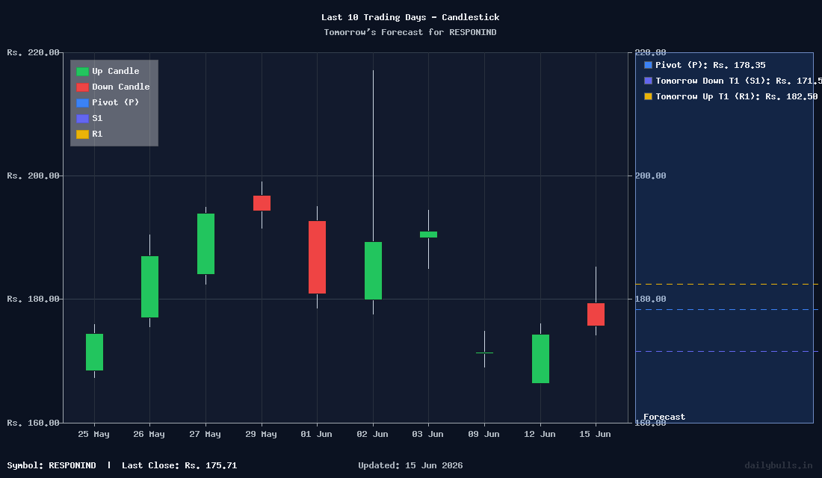Select the 12 Jun green candle

(x=540, y=359)
